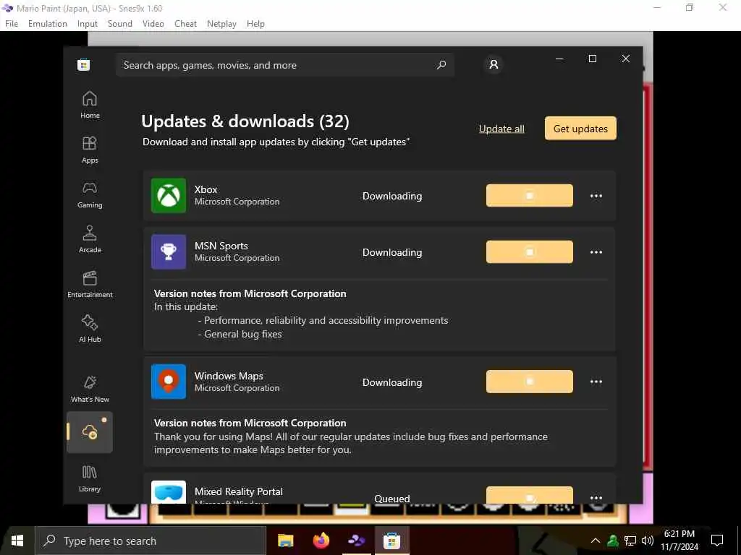741x555 pixels.
Task: Open the AI Hub section
Action: [x=90, y=330]
